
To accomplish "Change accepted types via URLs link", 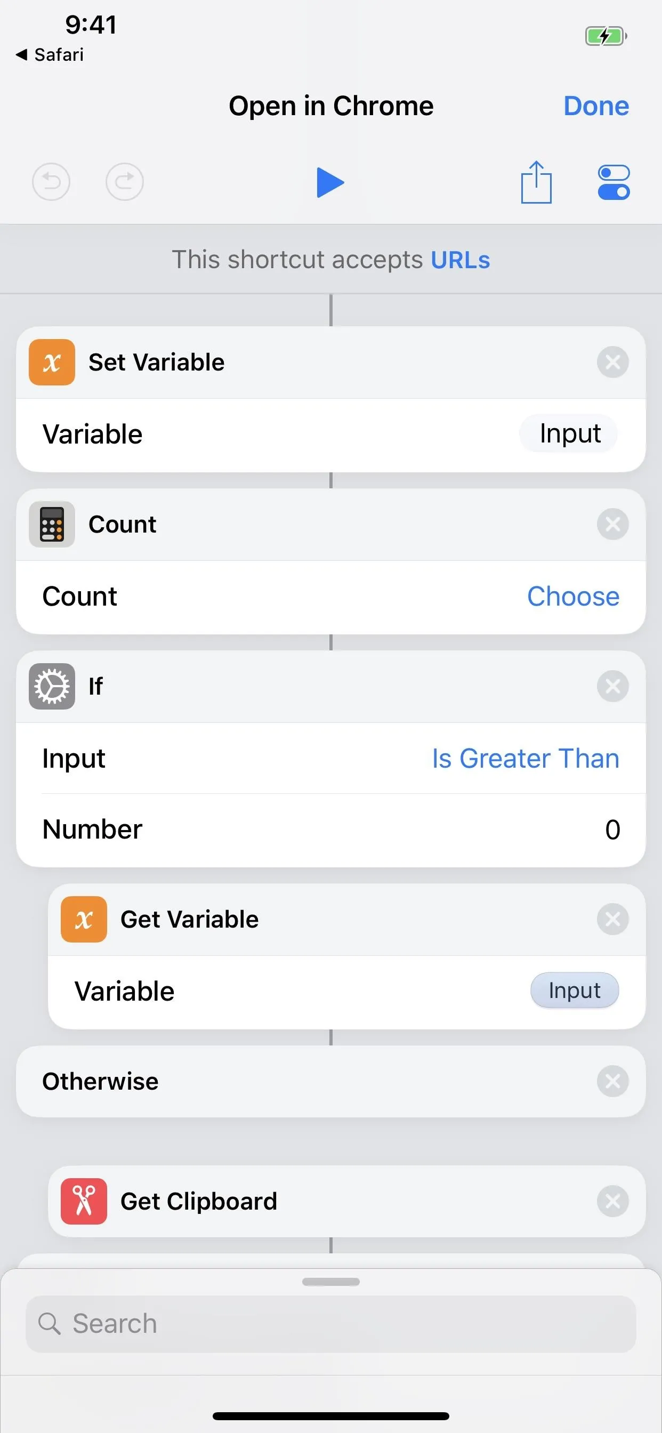I will [461, 260].
